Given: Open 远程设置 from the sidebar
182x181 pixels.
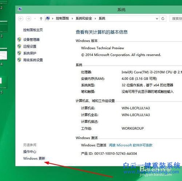Looking at the screenshot, I should tap(30, 46).
